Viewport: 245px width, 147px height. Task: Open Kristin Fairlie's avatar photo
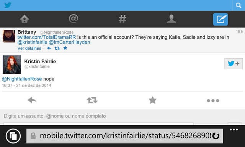tap(12, 64)
